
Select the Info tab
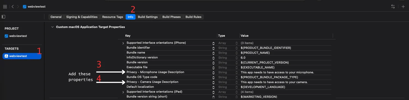tap(130, 17)
